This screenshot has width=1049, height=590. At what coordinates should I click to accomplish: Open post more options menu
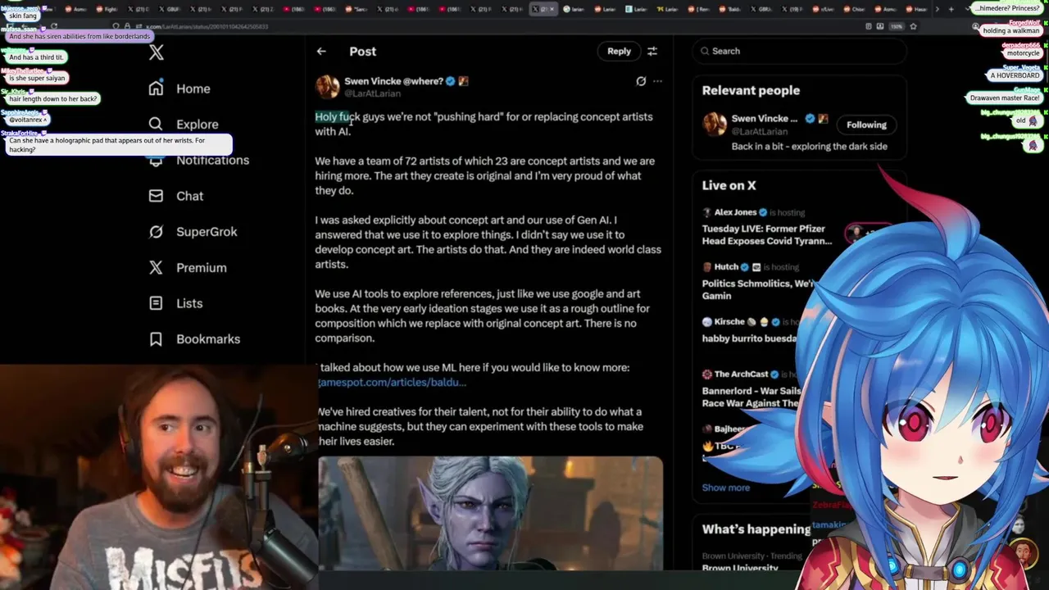(657, 81)
